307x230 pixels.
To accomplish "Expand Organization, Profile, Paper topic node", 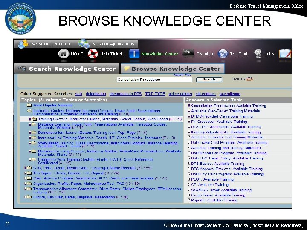I will (26, 184).
